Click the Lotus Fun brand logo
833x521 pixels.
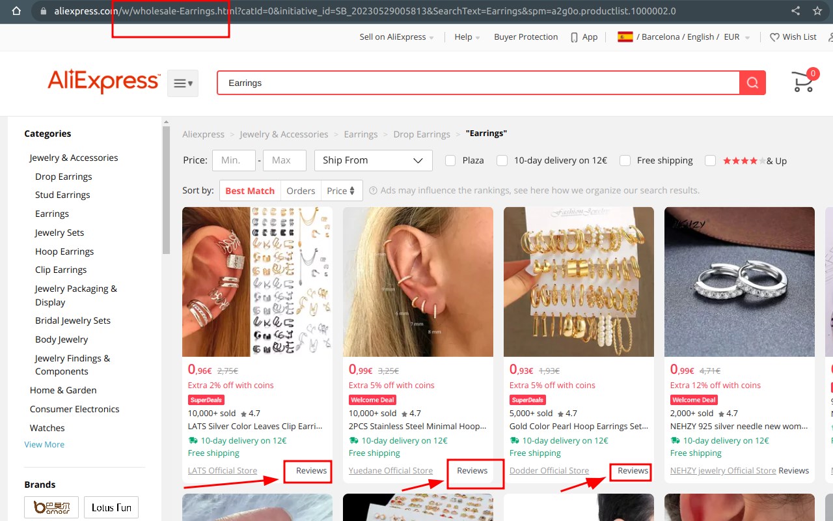click(111, 507)
